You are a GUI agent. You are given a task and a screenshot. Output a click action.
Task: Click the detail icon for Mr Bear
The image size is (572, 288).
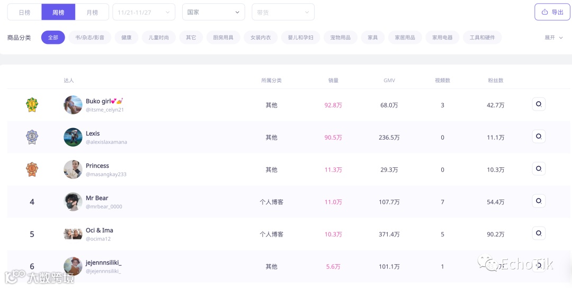click(539, 201)
